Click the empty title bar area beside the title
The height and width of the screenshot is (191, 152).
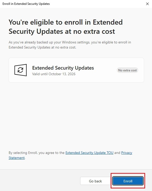pyautogui.click(x=98, y=4)
